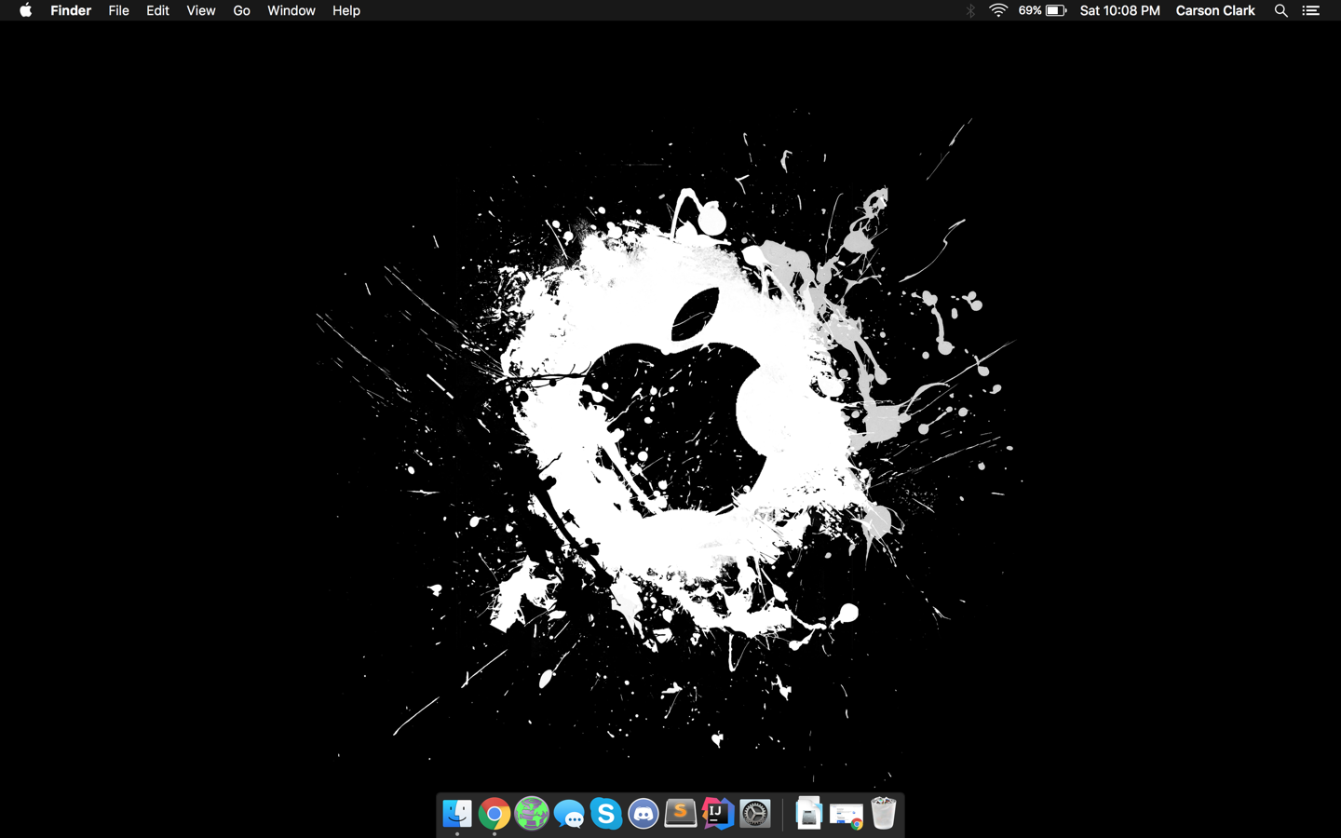Open the Wi-Fi status menu
The image size is (1341, 838).
coord(998,10)
